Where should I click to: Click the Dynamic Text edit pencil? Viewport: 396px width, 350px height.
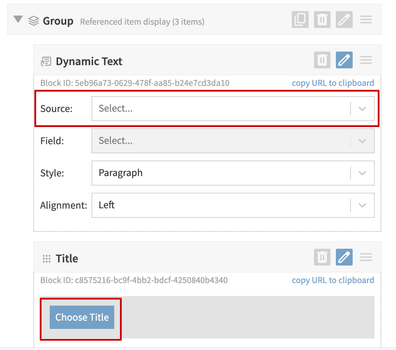344,60
